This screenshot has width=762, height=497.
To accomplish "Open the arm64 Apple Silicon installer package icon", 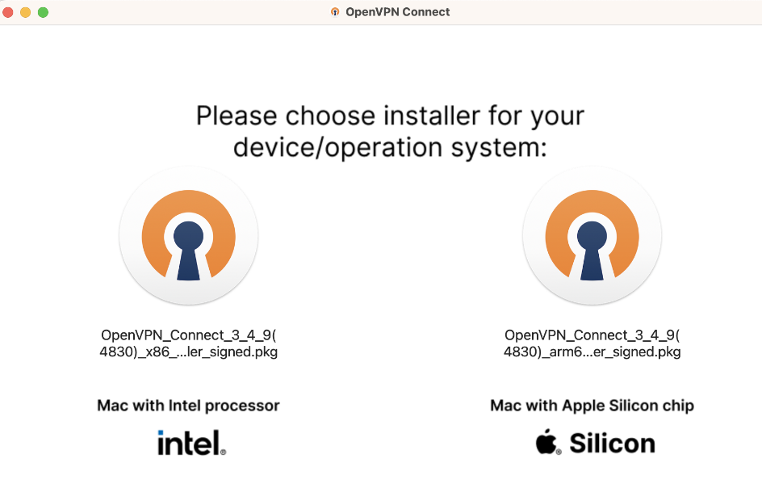I will [x=592, y=236].
